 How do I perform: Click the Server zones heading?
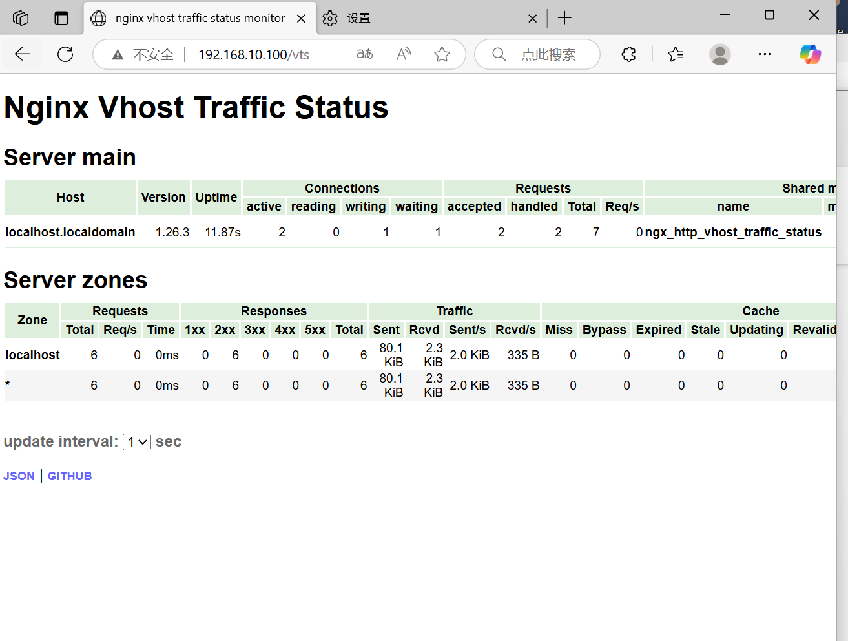(x=76, y=280)
